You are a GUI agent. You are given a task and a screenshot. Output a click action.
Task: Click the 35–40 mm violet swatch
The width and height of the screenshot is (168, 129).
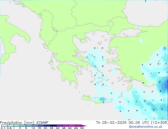[x=65, y=126]
